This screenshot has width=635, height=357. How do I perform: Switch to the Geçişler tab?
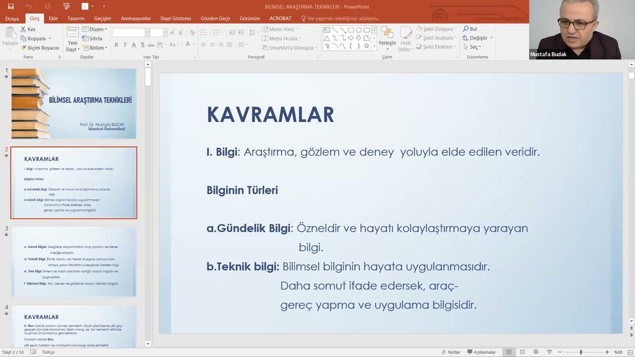pos(103,18)
